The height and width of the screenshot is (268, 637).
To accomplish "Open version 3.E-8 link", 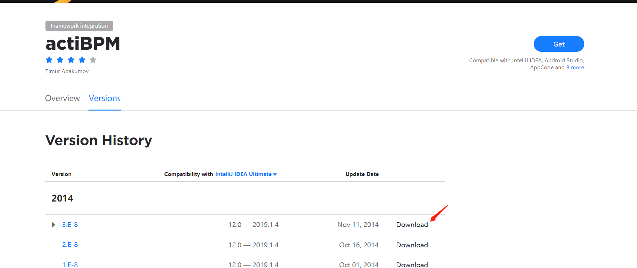I will 70,225.
